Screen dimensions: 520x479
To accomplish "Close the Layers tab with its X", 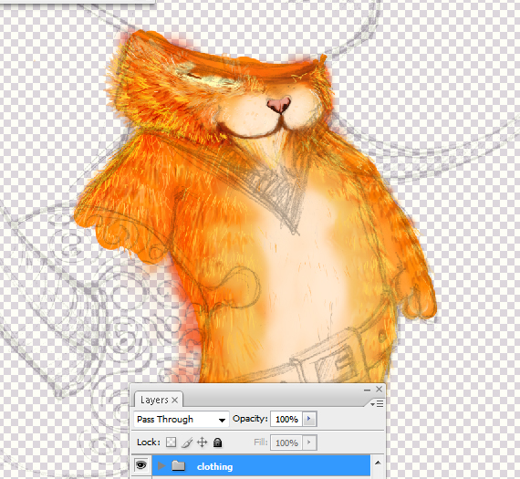I will click(x=175, y=400).
